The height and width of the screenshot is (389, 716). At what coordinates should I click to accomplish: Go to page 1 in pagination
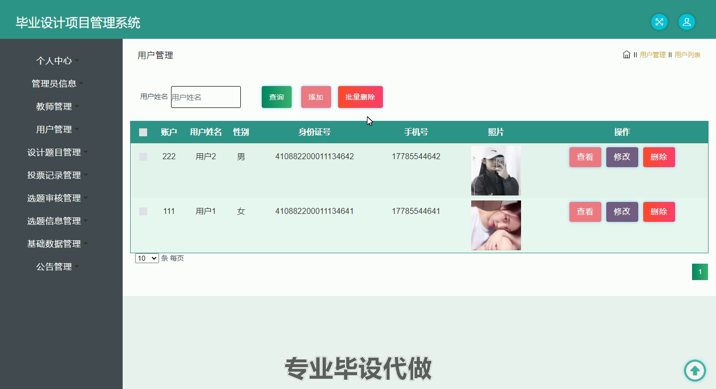[700, 272]
